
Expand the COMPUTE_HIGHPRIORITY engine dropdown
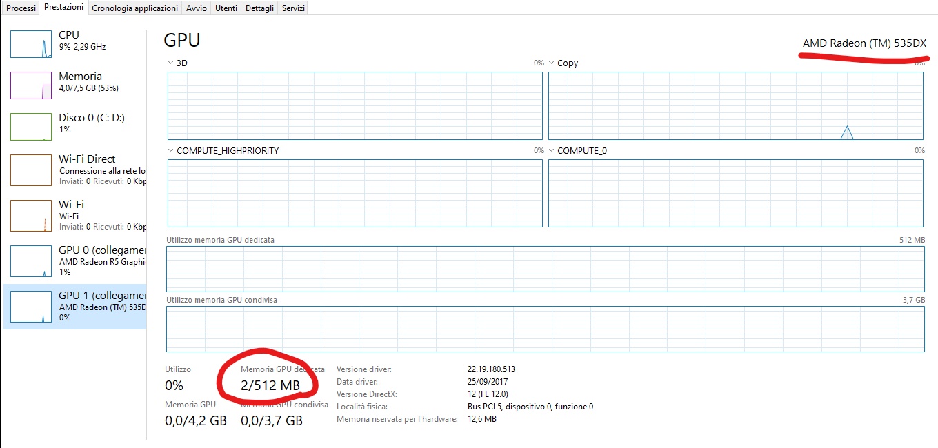171,151
